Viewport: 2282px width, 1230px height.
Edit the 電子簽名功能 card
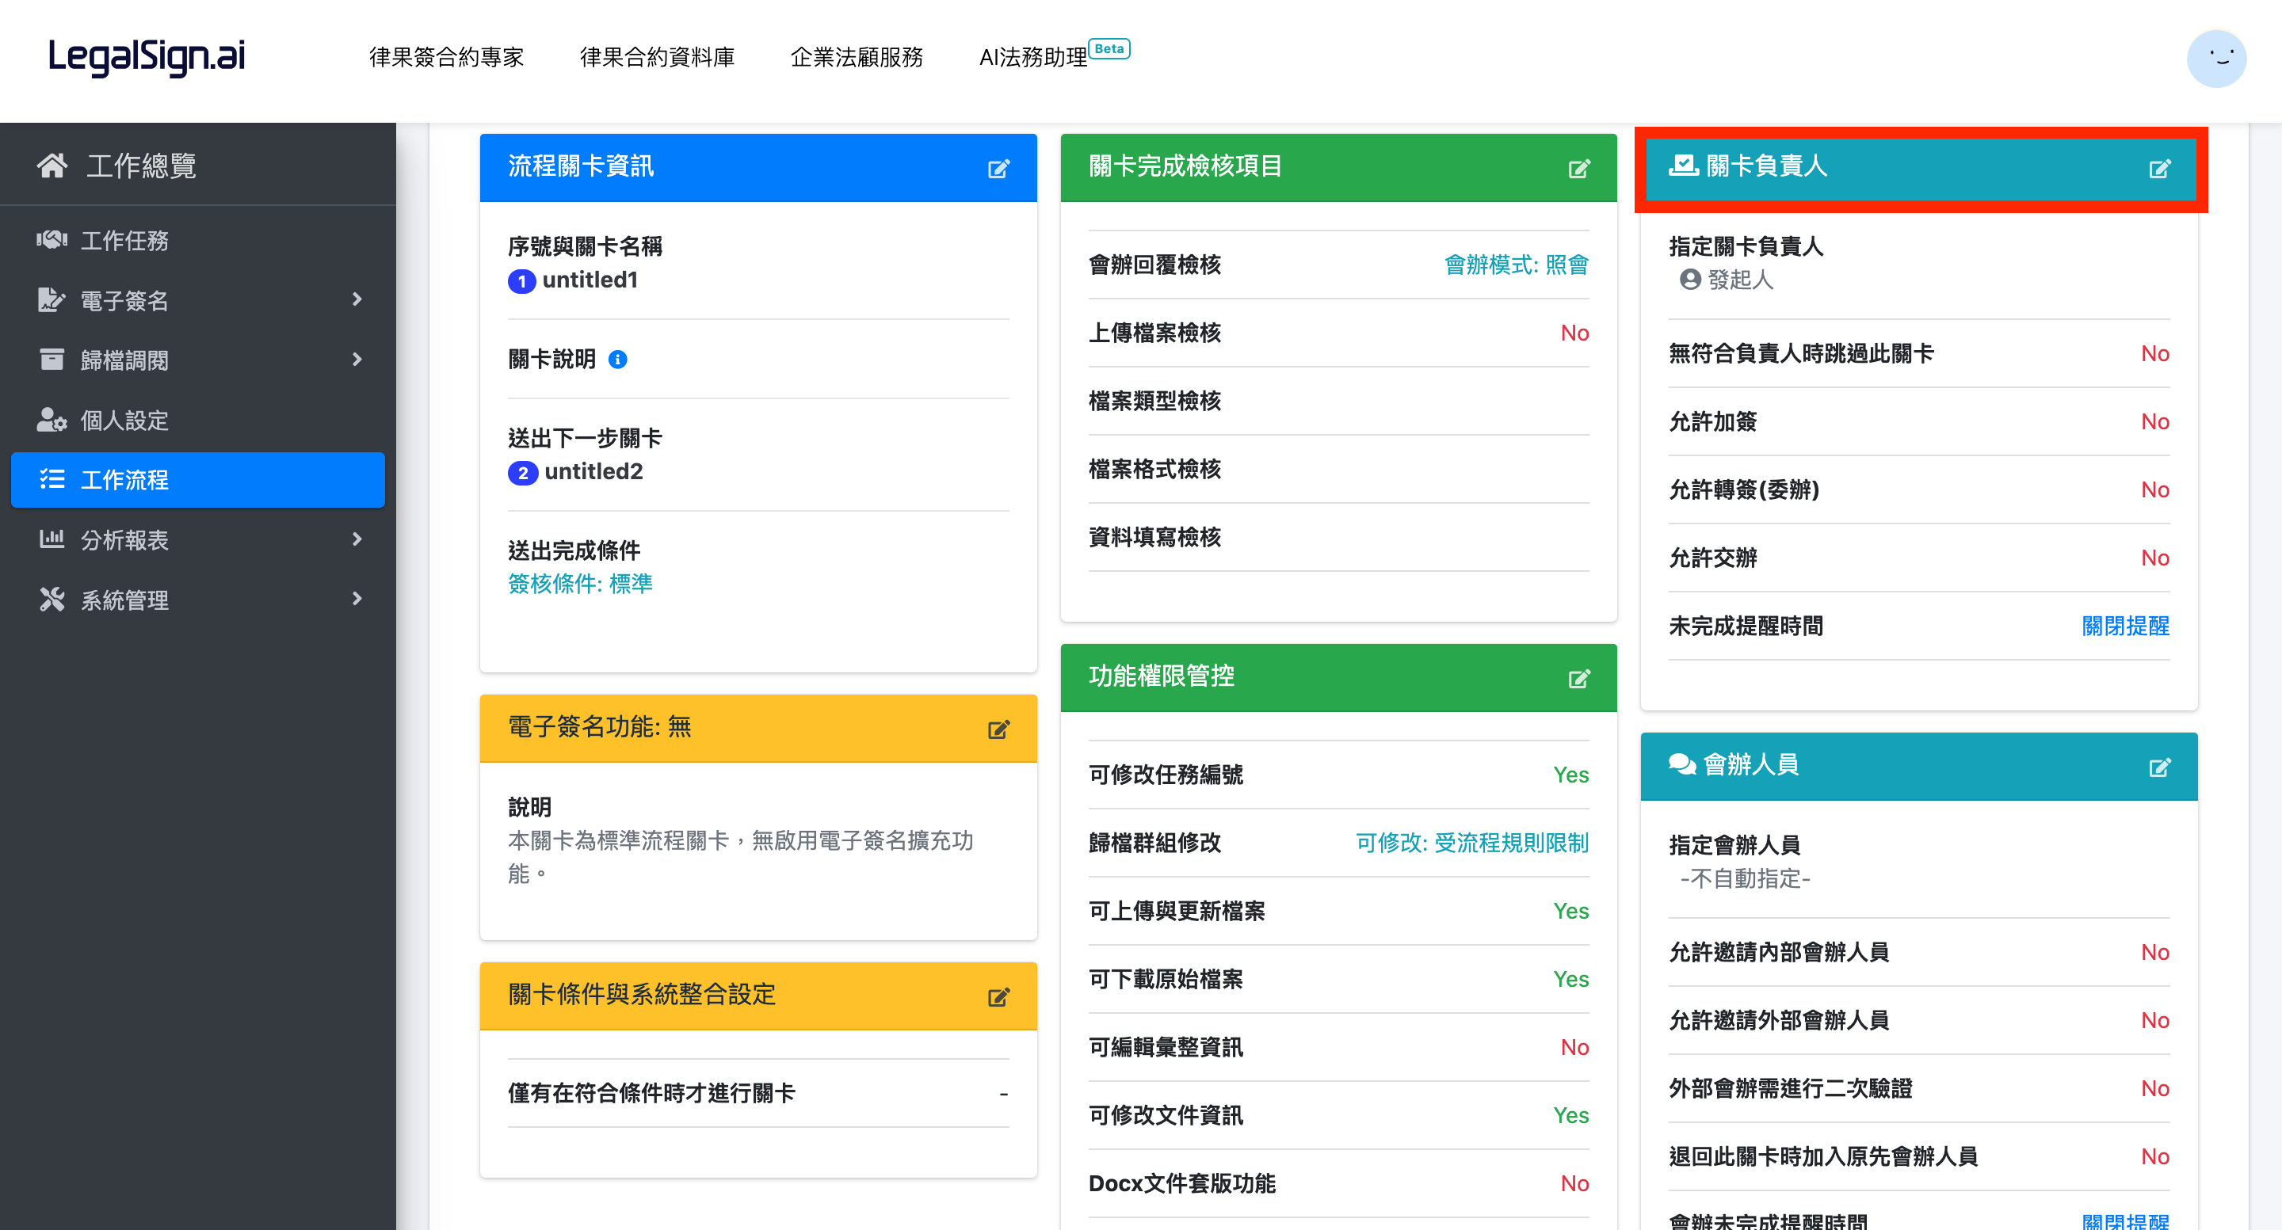(998, 729)
